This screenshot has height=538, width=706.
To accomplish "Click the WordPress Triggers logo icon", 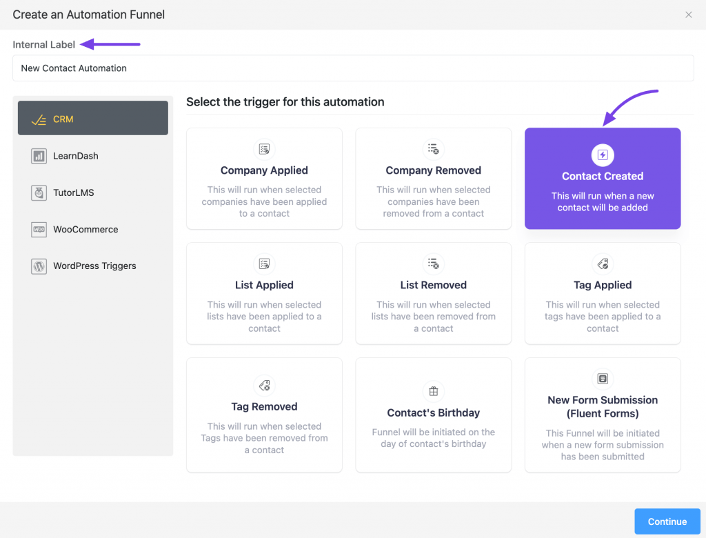I will tap(38, 266).
